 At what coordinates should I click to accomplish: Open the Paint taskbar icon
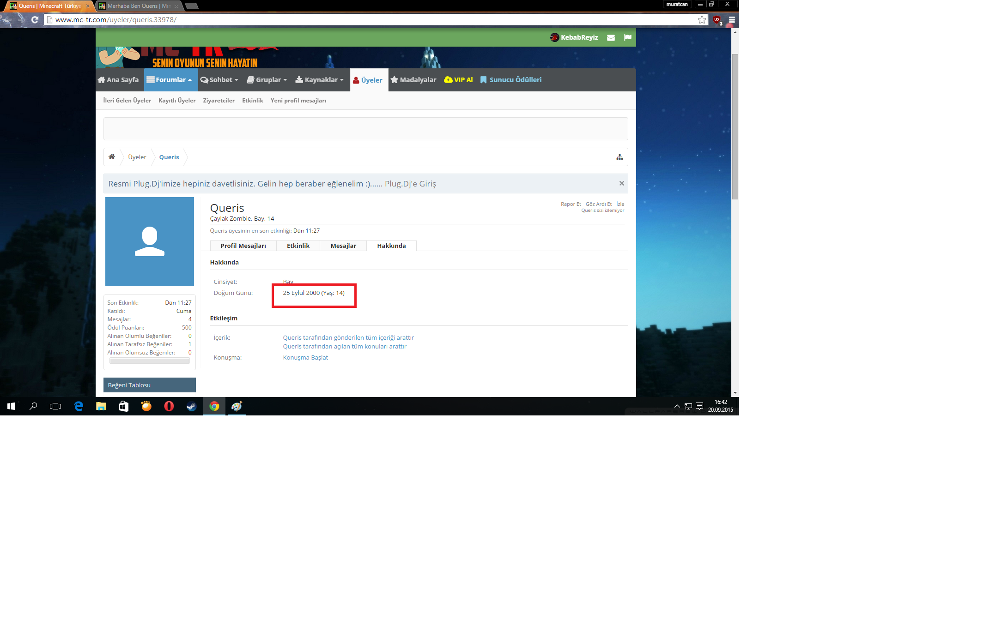click(237, 406)
